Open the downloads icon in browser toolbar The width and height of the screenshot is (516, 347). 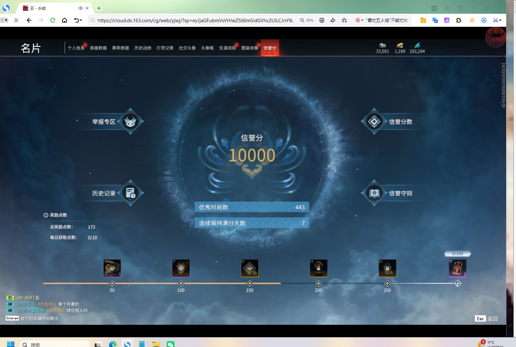pyautogui.click(x=484, y=20)
